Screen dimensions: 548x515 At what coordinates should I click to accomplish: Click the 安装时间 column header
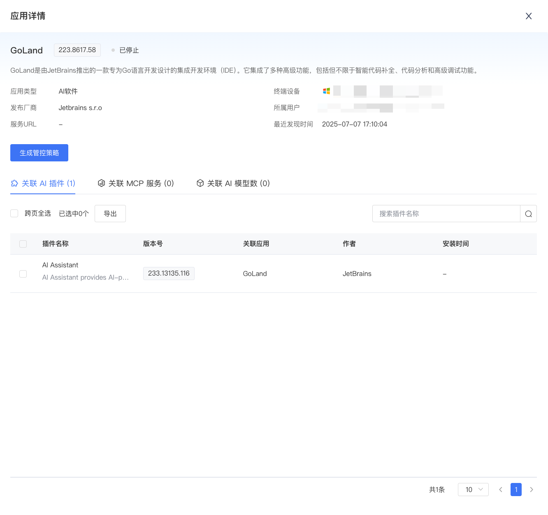(x=455, y=244)
